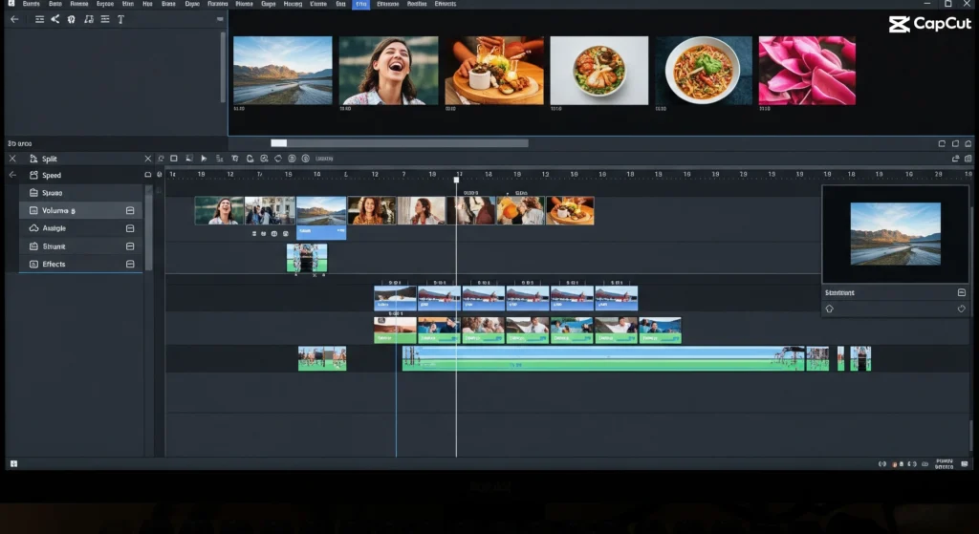Image resolution: width=979 pixels, height=534 pixels.
Task: Click the share-shaped icon in the top toolbar
Action: click(x=54, y=19)
